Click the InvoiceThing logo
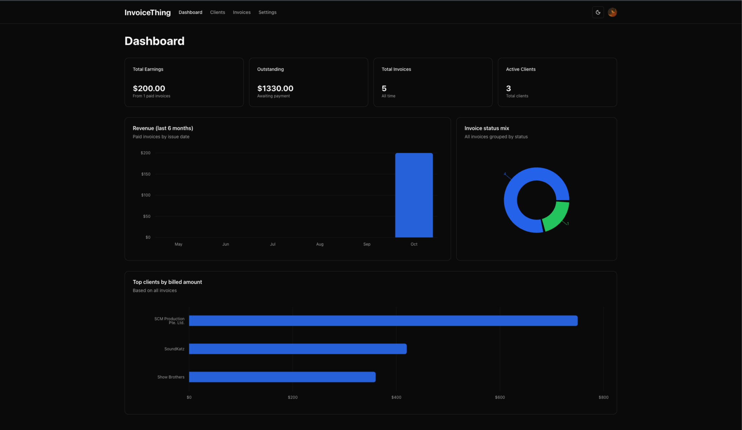The width and height of the screenshot is (742, 430). 147,12
